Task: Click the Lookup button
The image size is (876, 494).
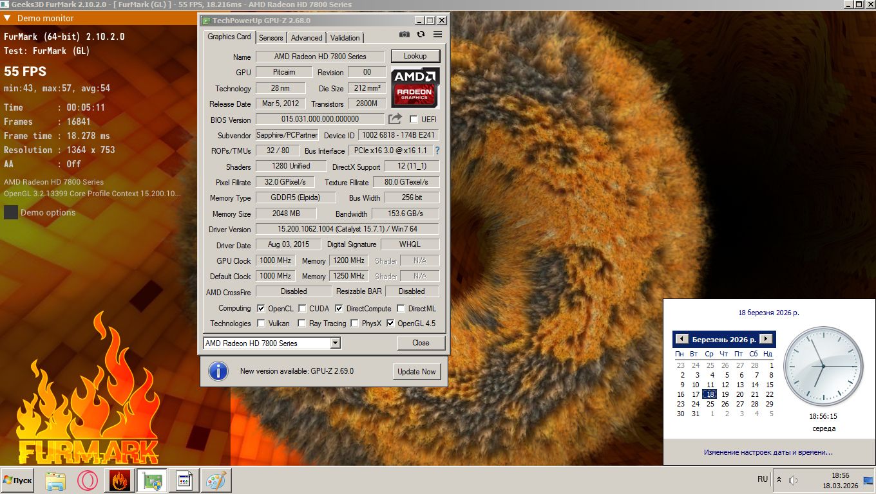Action: 415,56
